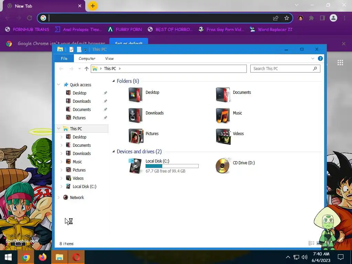Open the Word Replacer II bookmark

(271, 30)
